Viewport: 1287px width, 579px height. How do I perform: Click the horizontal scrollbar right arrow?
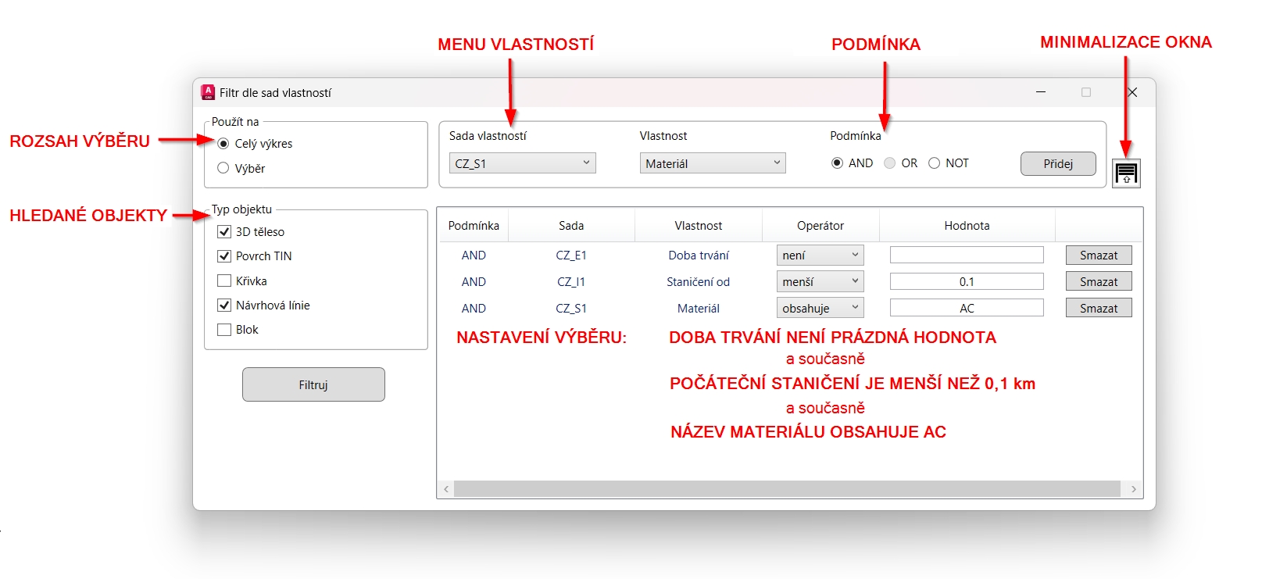[x=1133, y=489]
